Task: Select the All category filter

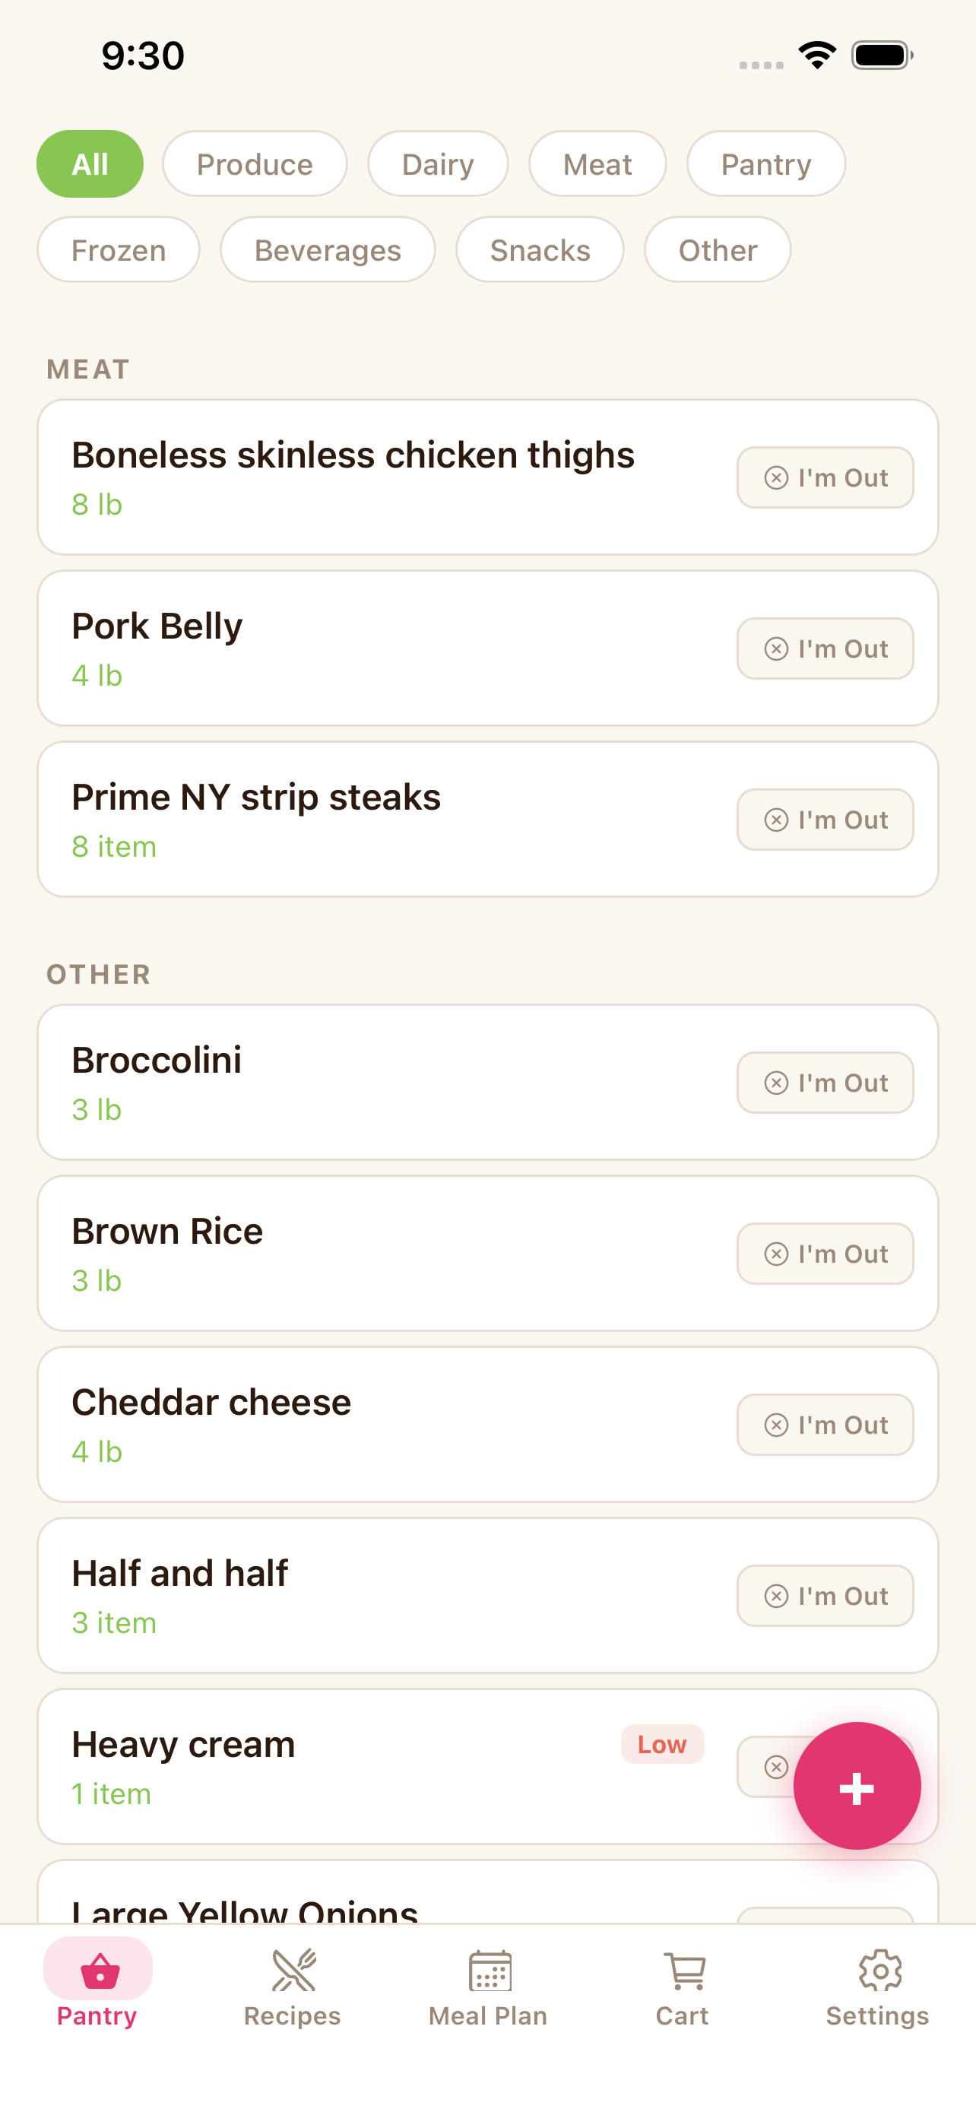Action: (x=90, y=164)
